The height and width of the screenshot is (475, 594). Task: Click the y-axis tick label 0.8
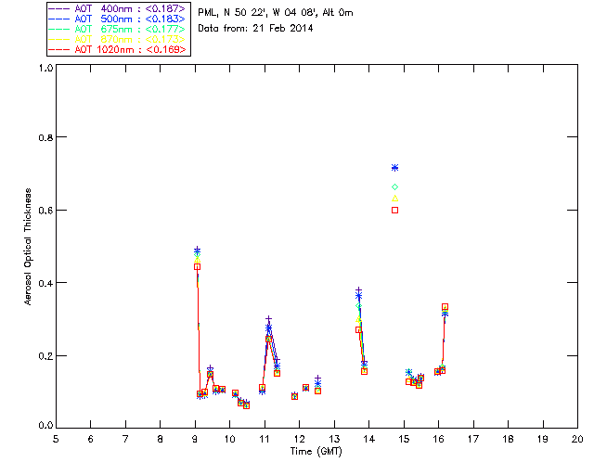[x=45, y=138]
